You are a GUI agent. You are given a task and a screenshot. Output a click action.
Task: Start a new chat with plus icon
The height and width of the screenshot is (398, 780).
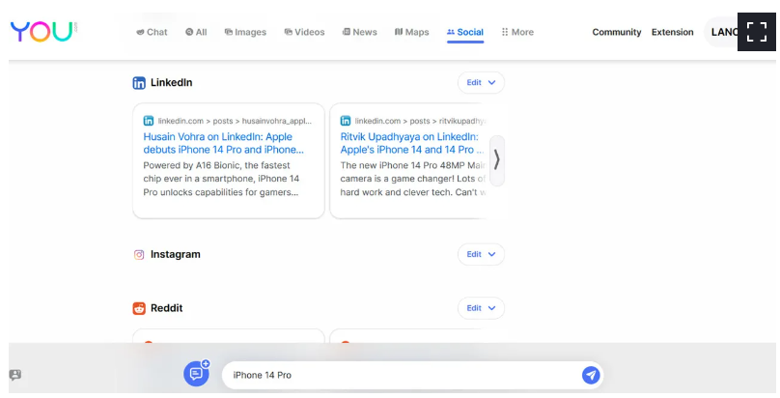(197, 374)
